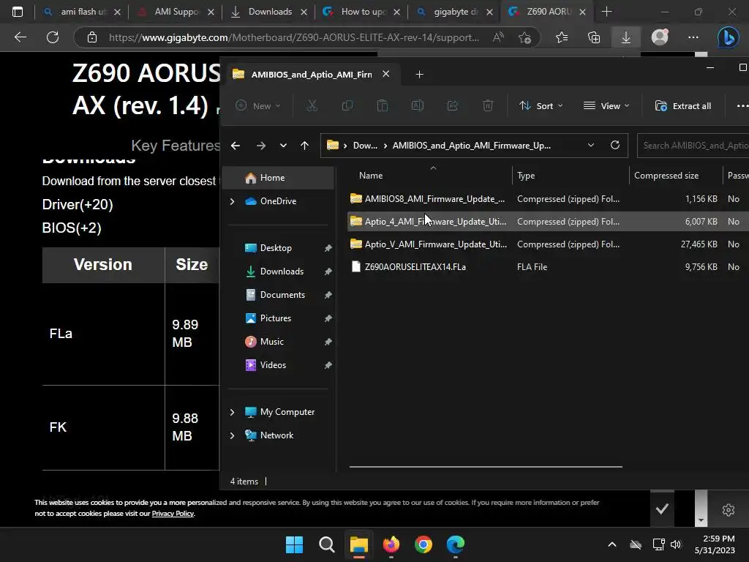749x562 pixels.
Task: Click the Explorer horizontal scrollbar
Action: tap(486, 467)
